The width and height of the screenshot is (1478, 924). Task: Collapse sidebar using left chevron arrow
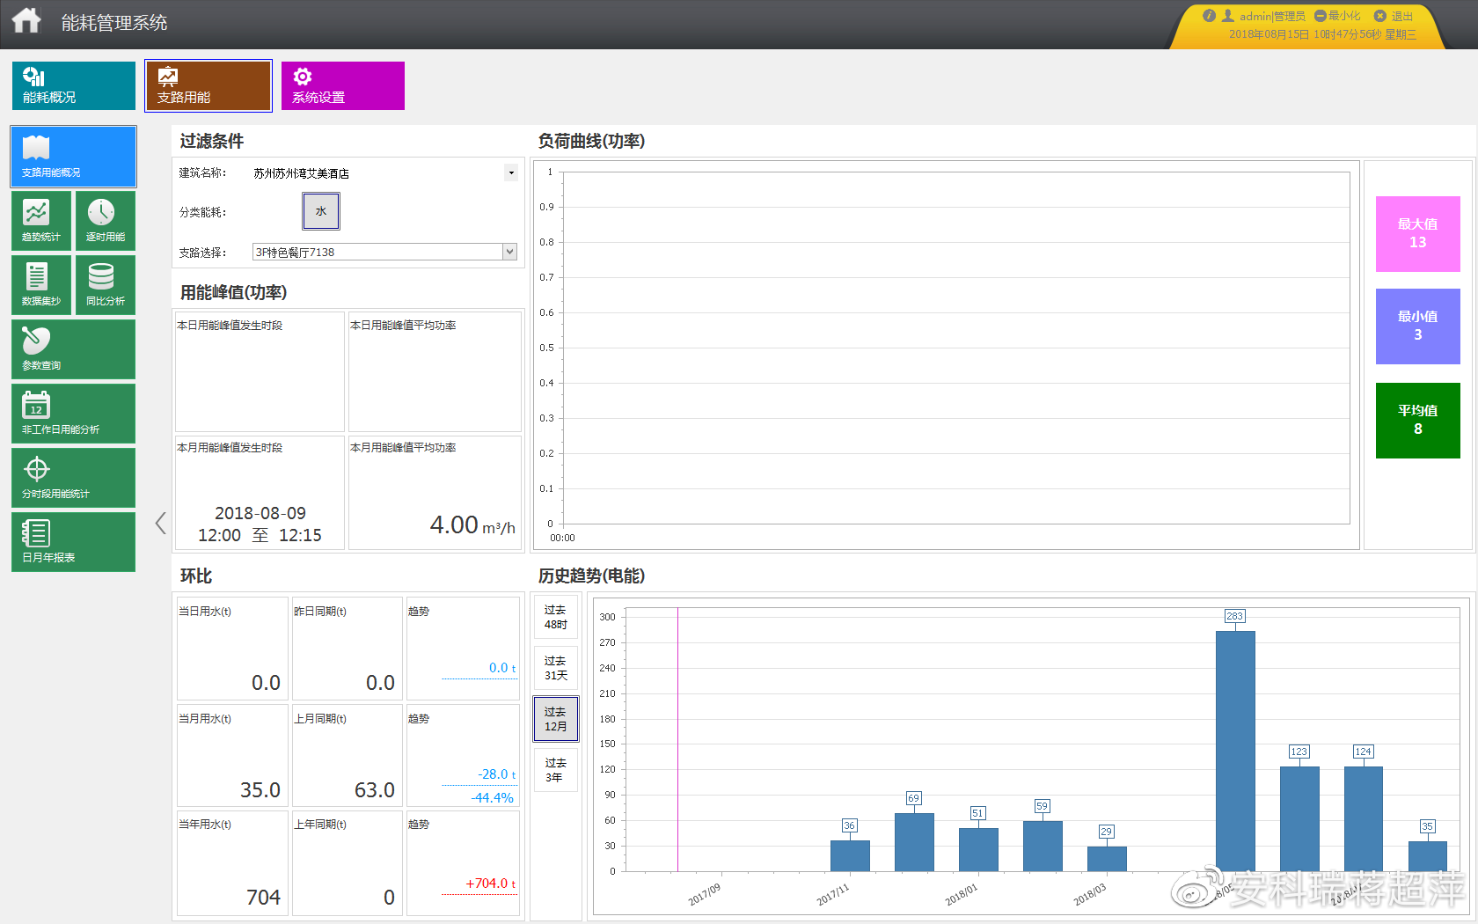(x=160, y=523)
